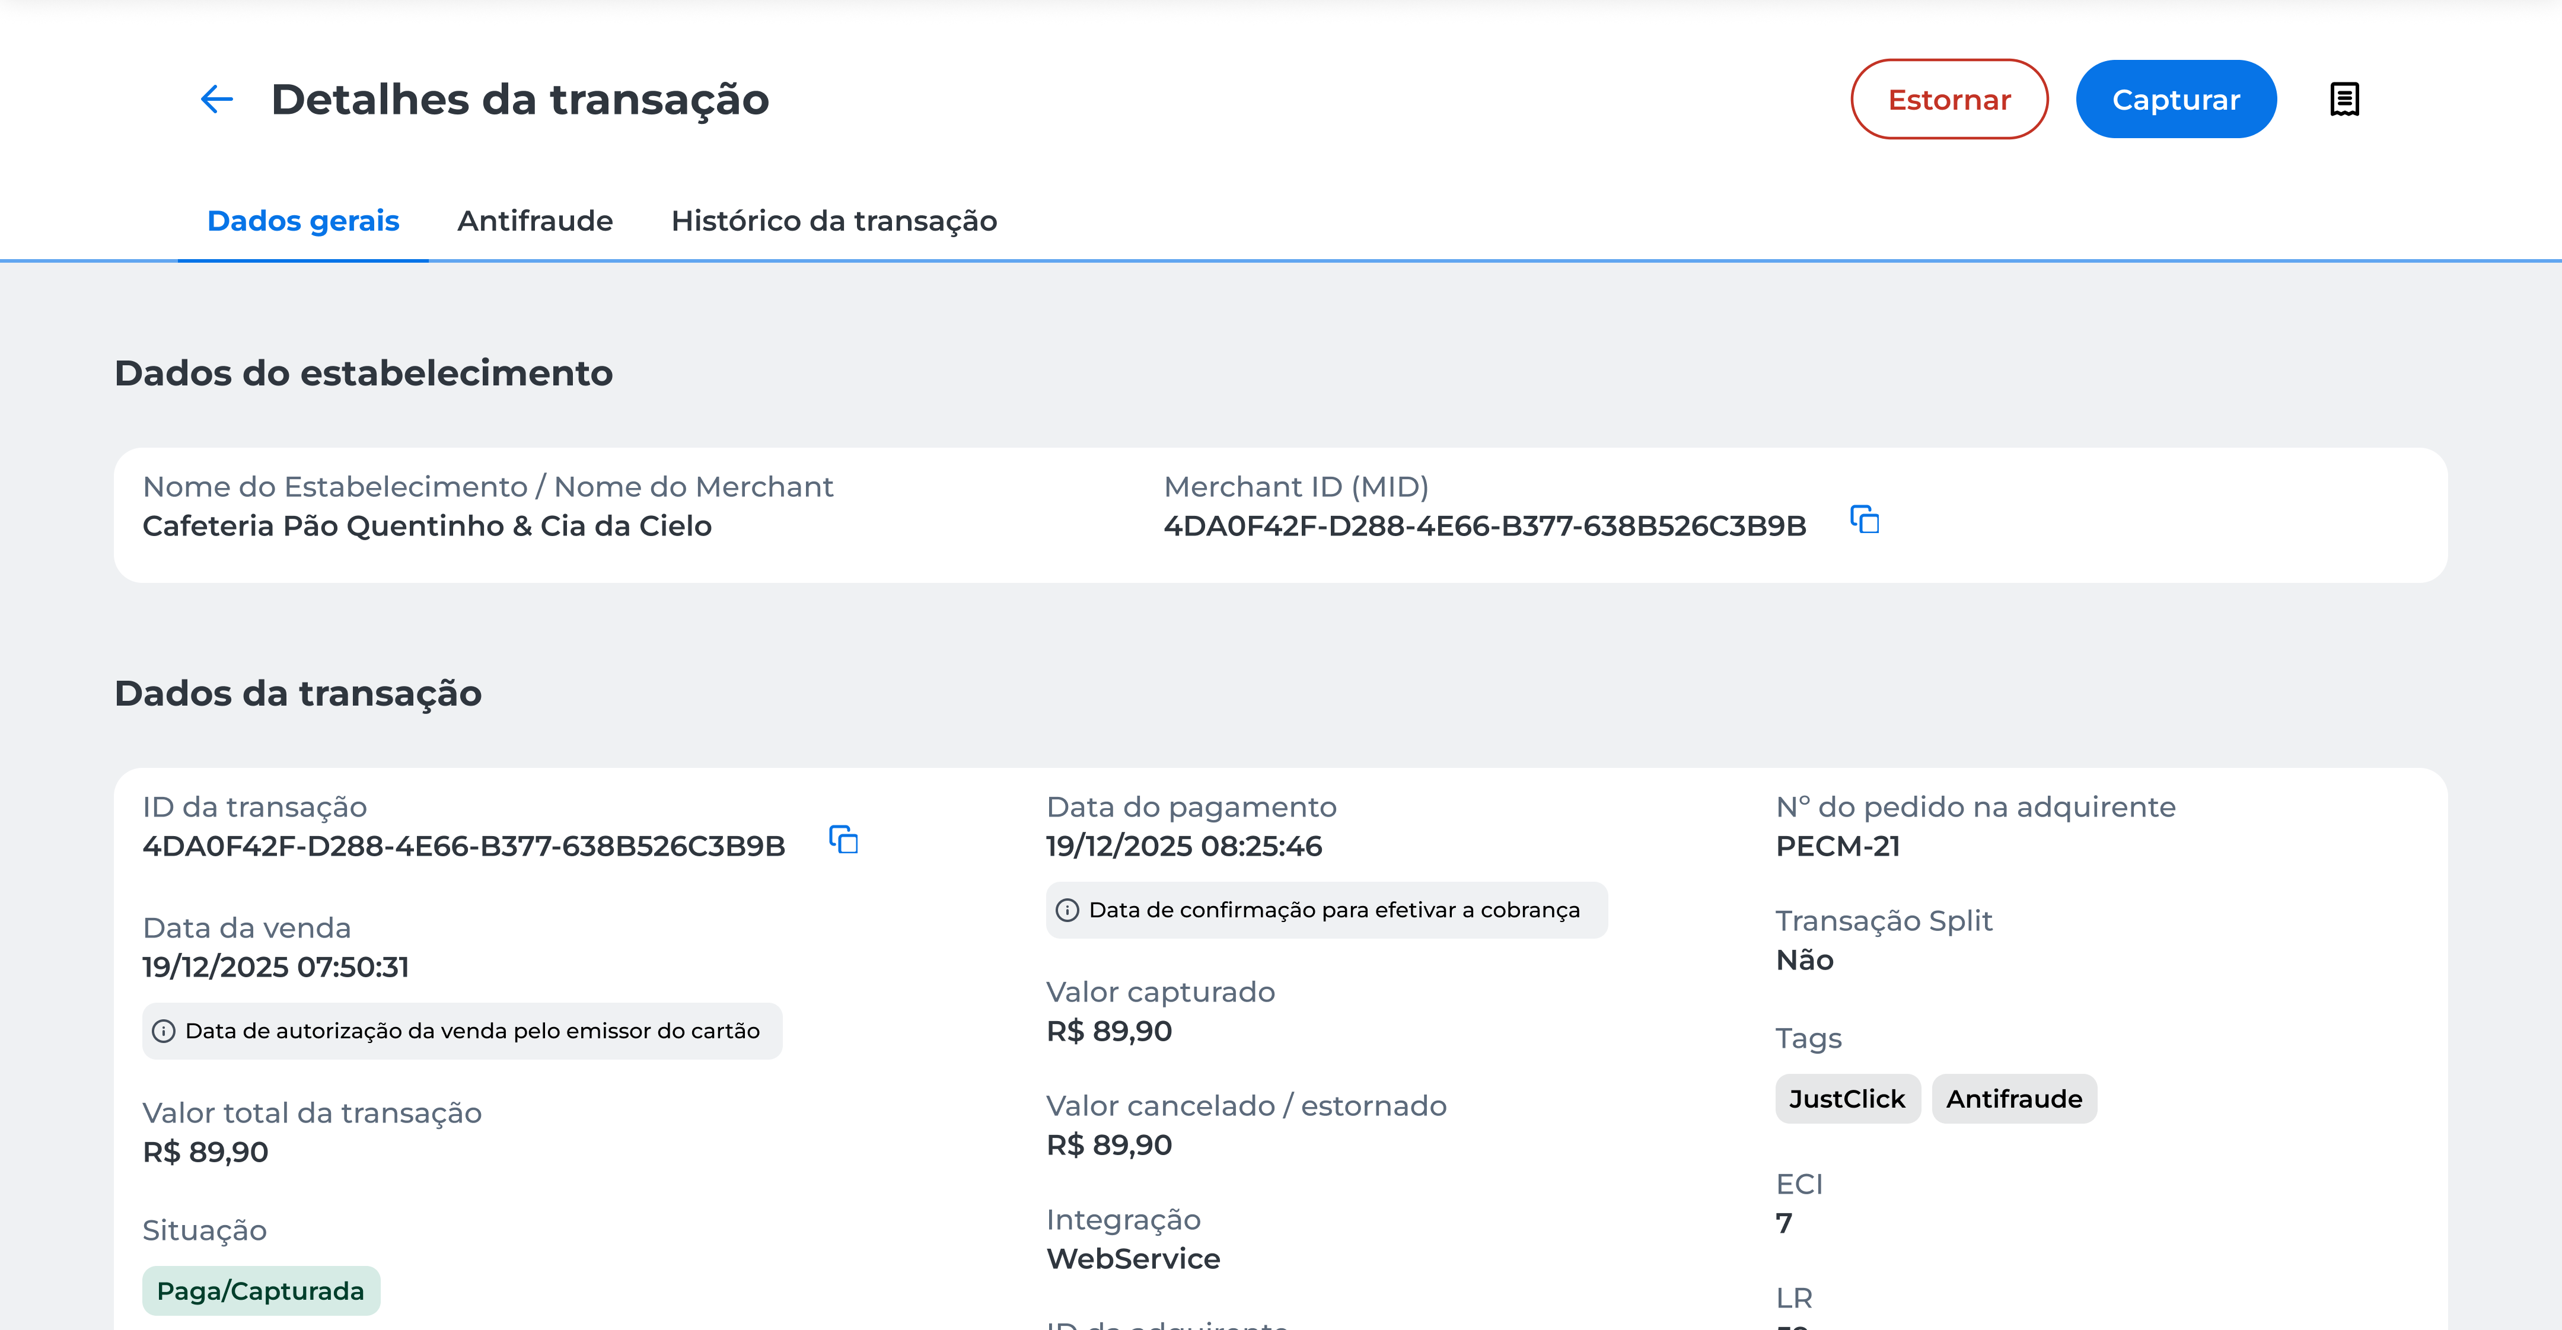Screen dimensions: 2562x1330
Task: Click the Antifraude tag chip
Action: (2014, 1099)
